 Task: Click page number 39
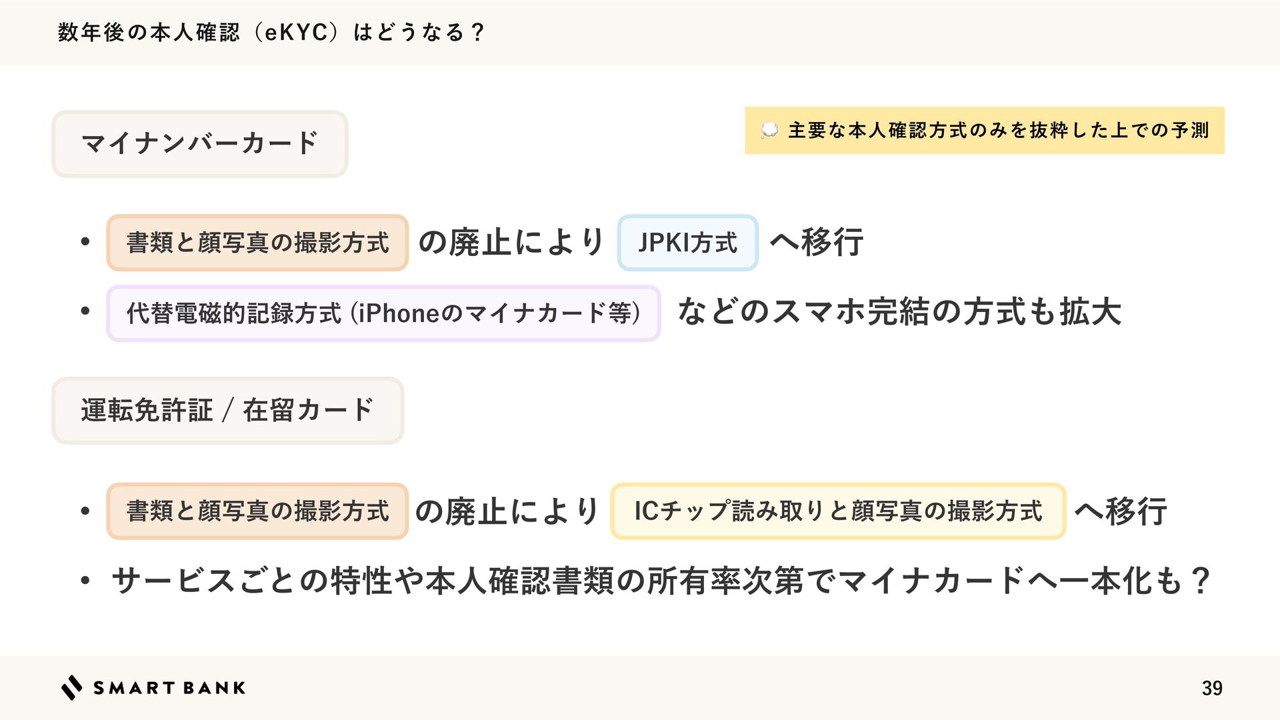tap(1212, 688)
